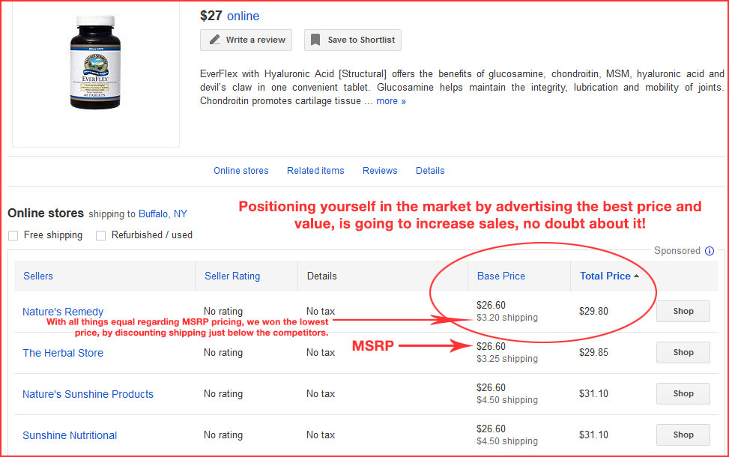
Task: Change shipping location via Buffalo, NY link
Action: pyautogui.click(x=163, y=214)
